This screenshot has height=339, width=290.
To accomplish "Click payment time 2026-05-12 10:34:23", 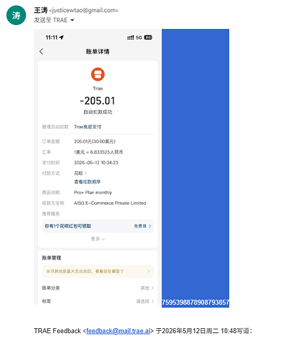I will [x=96, y=163].
